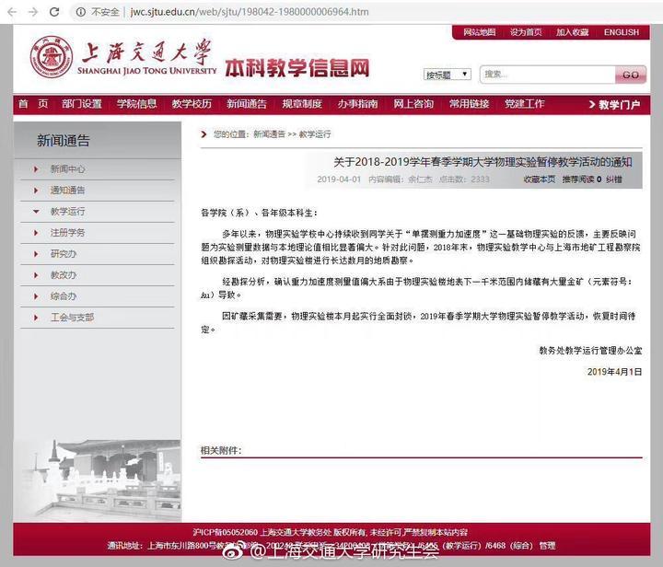Select 办事指南 in the navigation bar

pyautogui.click(x=357, y=104)
